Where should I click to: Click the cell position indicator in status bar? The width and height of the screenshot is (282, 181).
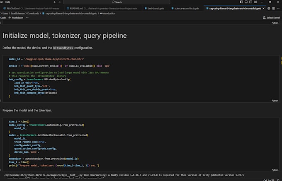pyautogui.click(x=270, y=179)
